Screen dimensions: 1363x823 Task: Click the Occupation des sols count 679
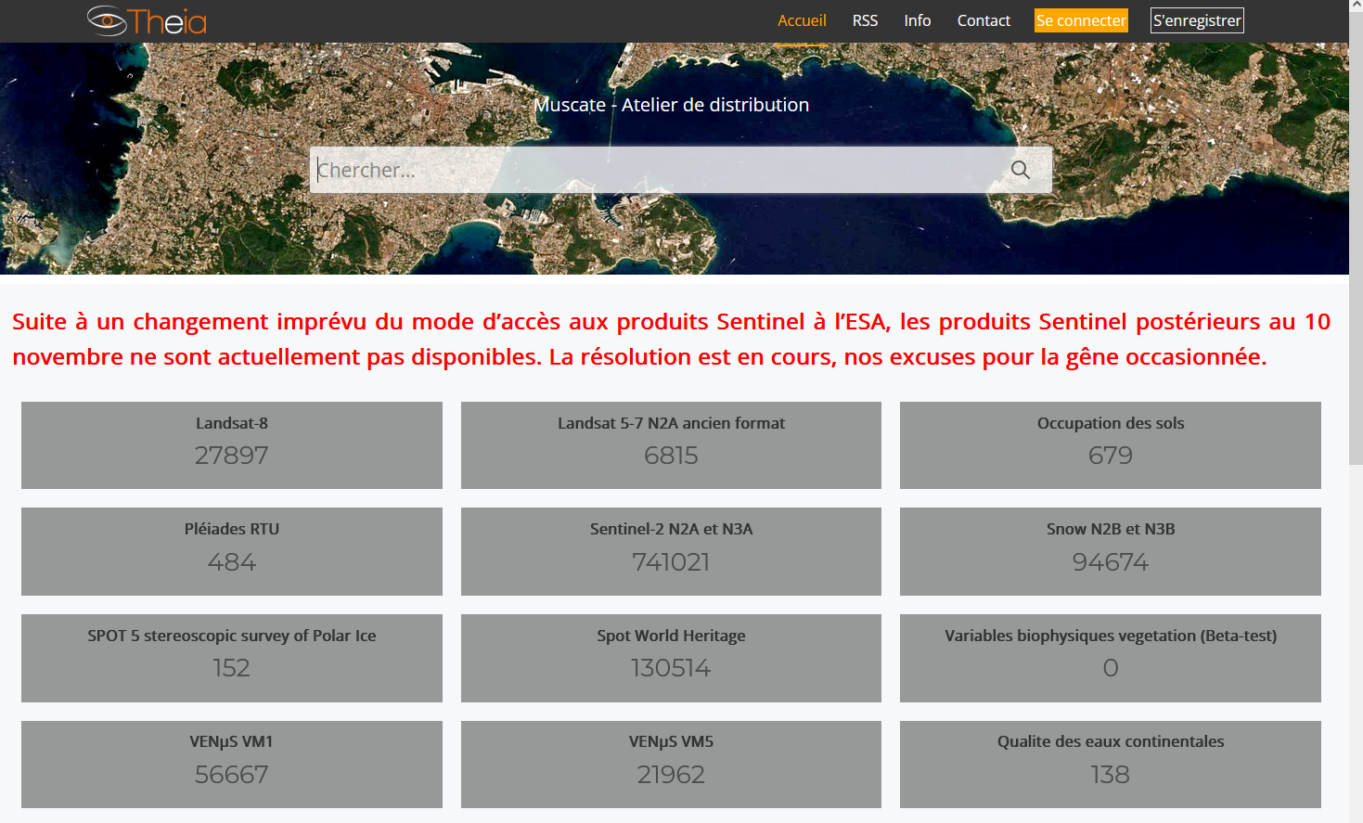(x=1111, y=456)
